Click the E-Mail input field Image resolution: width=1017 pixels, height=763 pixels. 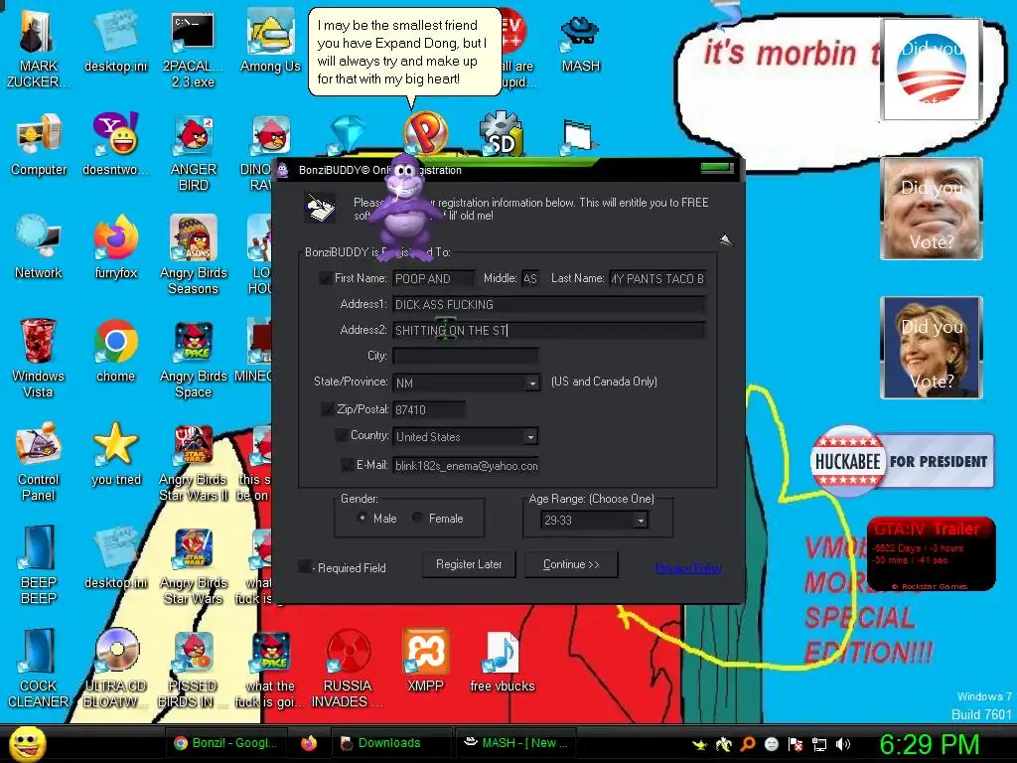pyautogui.click(x=466, y=466)
